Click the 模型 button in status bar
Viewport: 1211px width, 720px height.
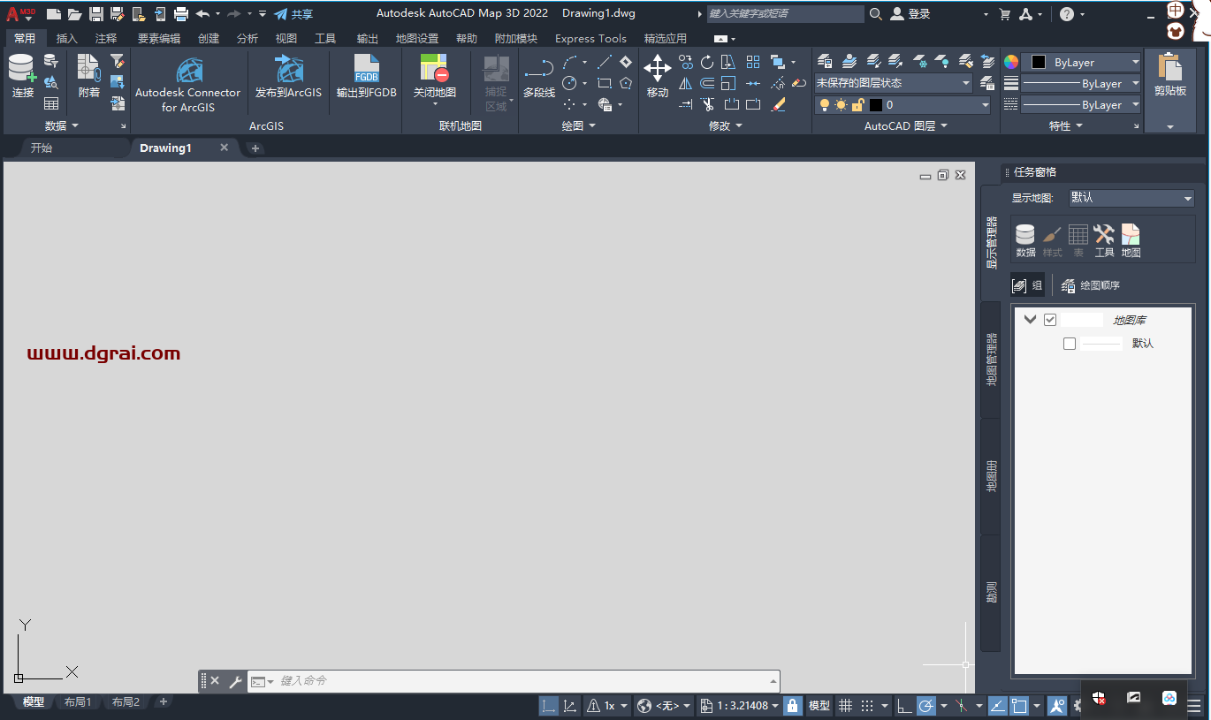point(819,706)
